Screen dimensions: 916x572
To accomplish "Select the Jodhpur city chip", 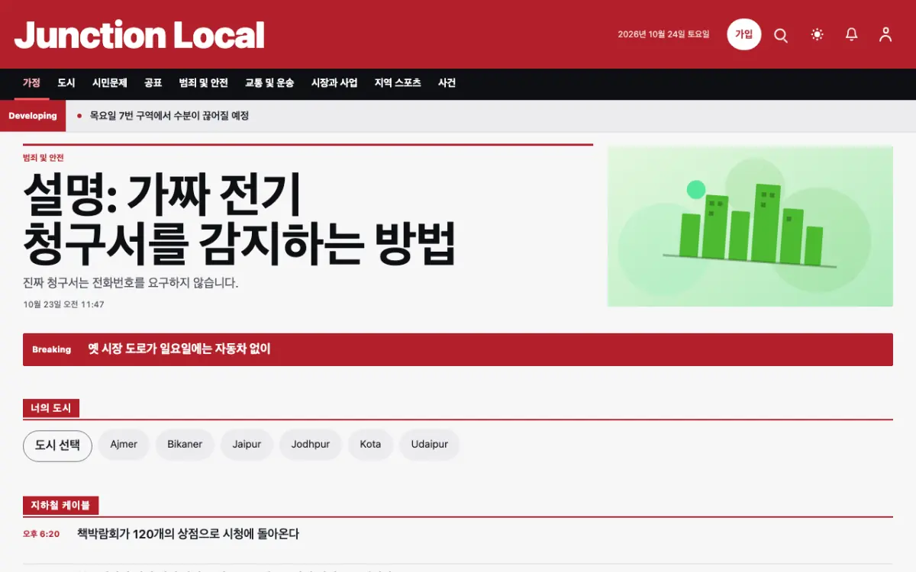I will [311, 445].
